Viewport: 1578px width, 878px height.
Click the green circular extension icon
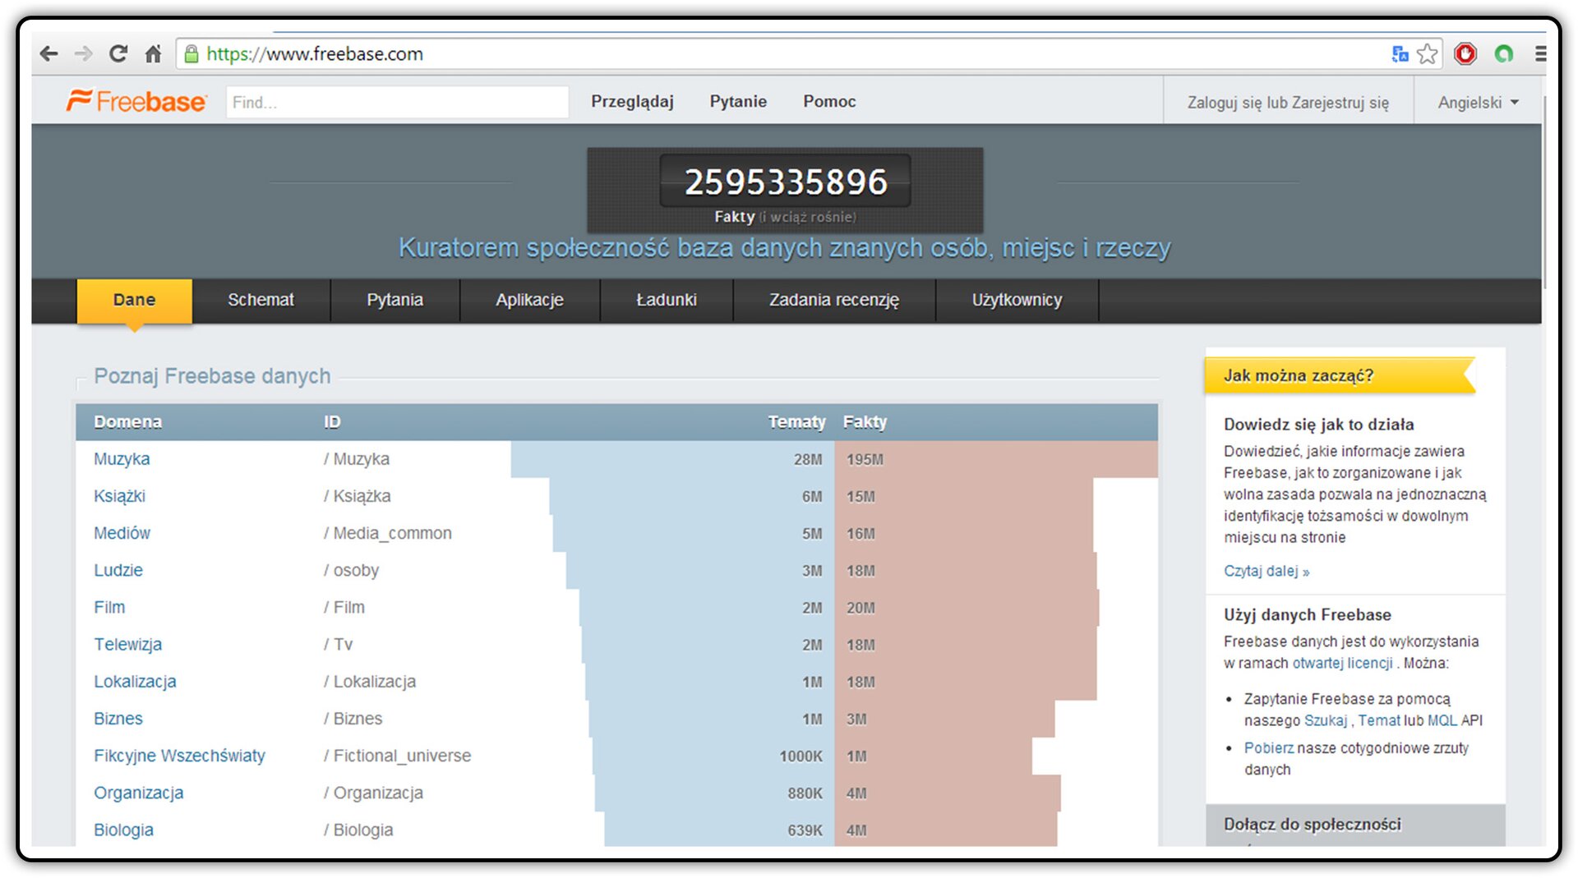pos(1504,54)
